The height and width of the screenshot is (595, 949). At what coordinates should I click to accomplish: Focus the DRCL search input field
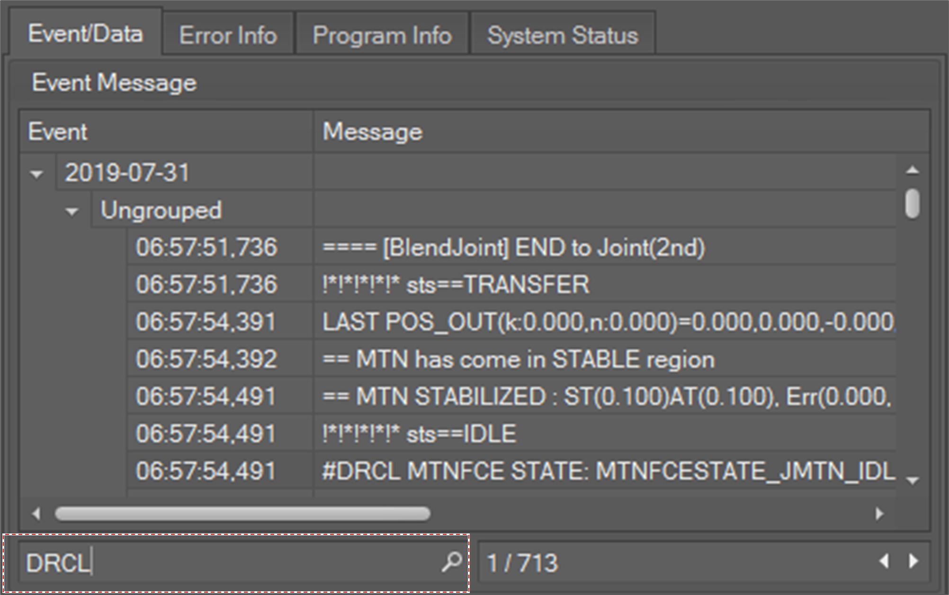(x=227, y=563)
